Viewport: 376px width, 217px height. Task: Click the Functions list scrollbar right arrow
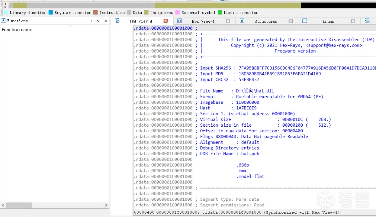point(106,205)
